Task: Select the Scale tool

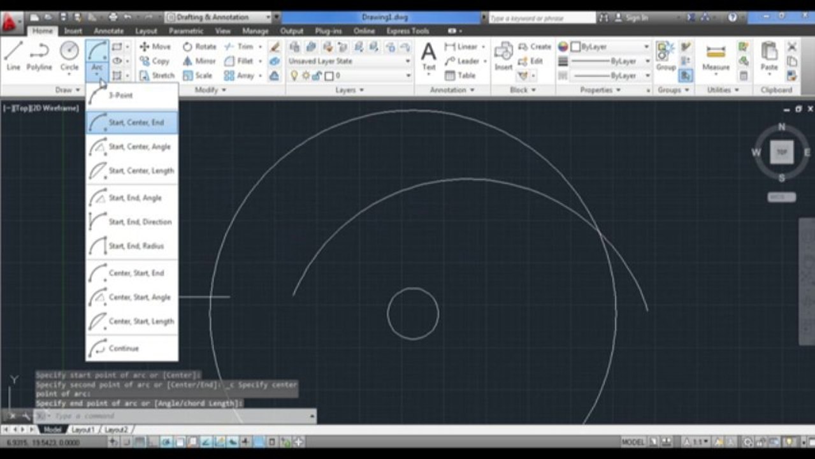Action: click(198, 75)
